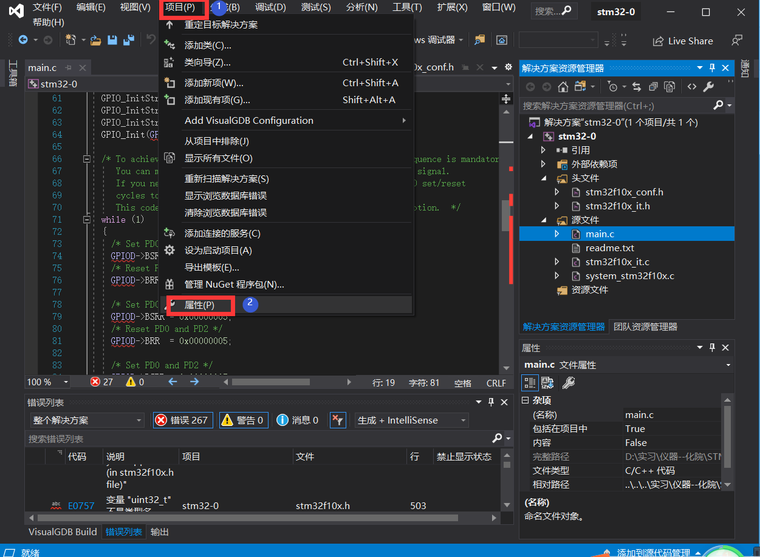The height and width of the screenshot is (557, 760).
Task: Click Show All Files icon in Solution Explorer
Action: 669,87
